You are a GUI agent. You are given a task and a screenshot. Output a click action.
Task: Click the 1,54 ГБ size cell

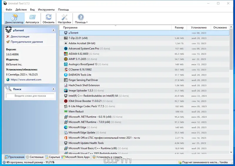(x=179, y=43)
